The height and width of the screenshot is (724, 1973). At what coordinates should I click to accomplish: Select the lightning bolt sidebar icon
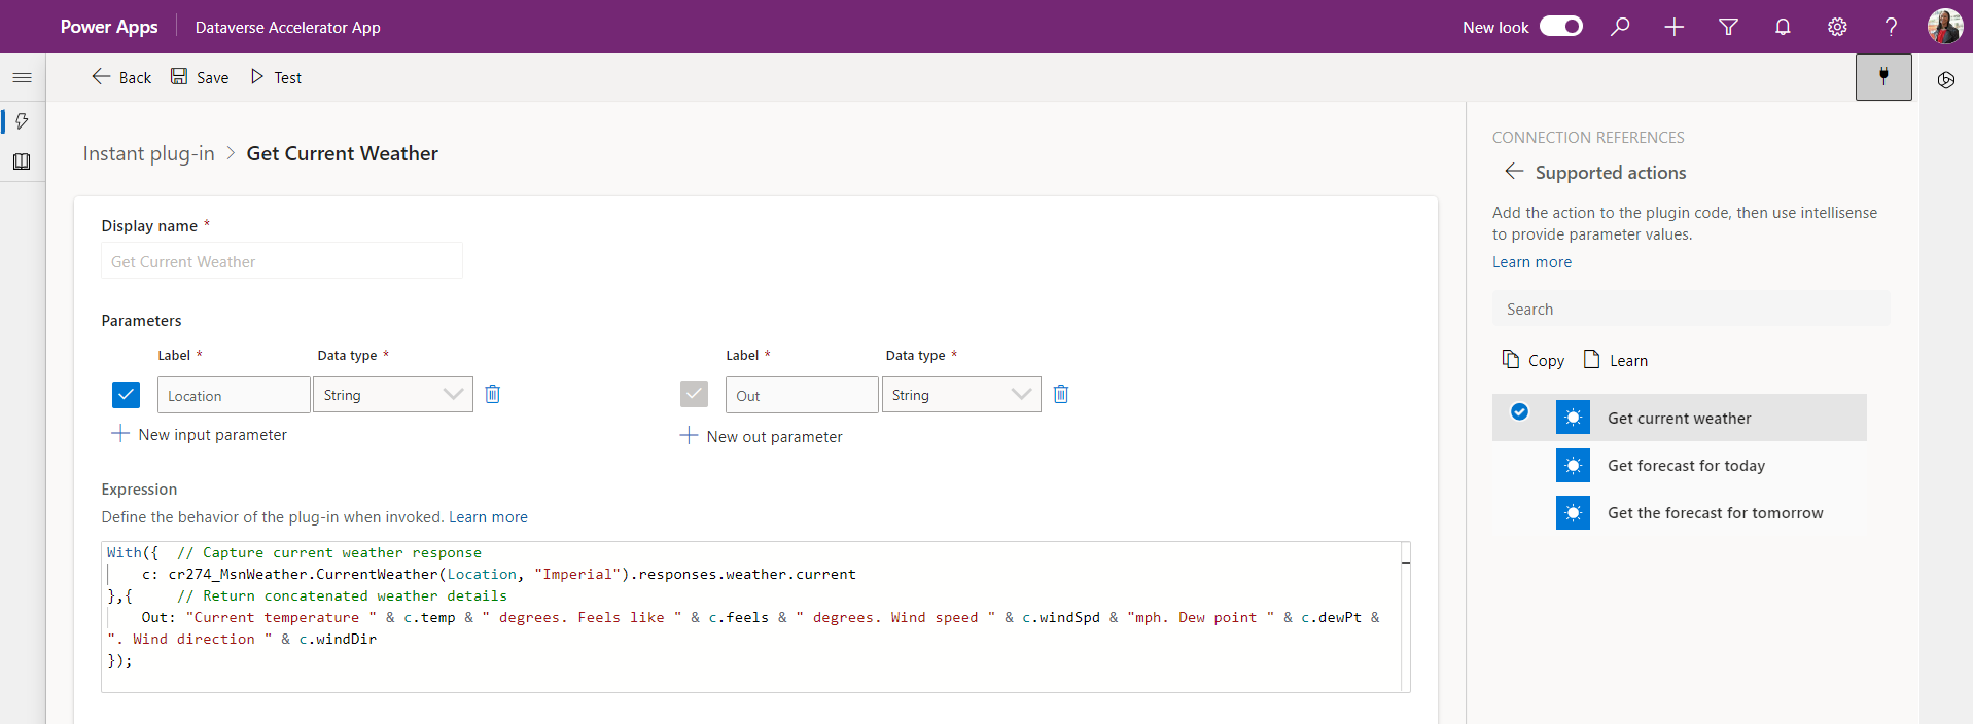click(x=22, y=121)
